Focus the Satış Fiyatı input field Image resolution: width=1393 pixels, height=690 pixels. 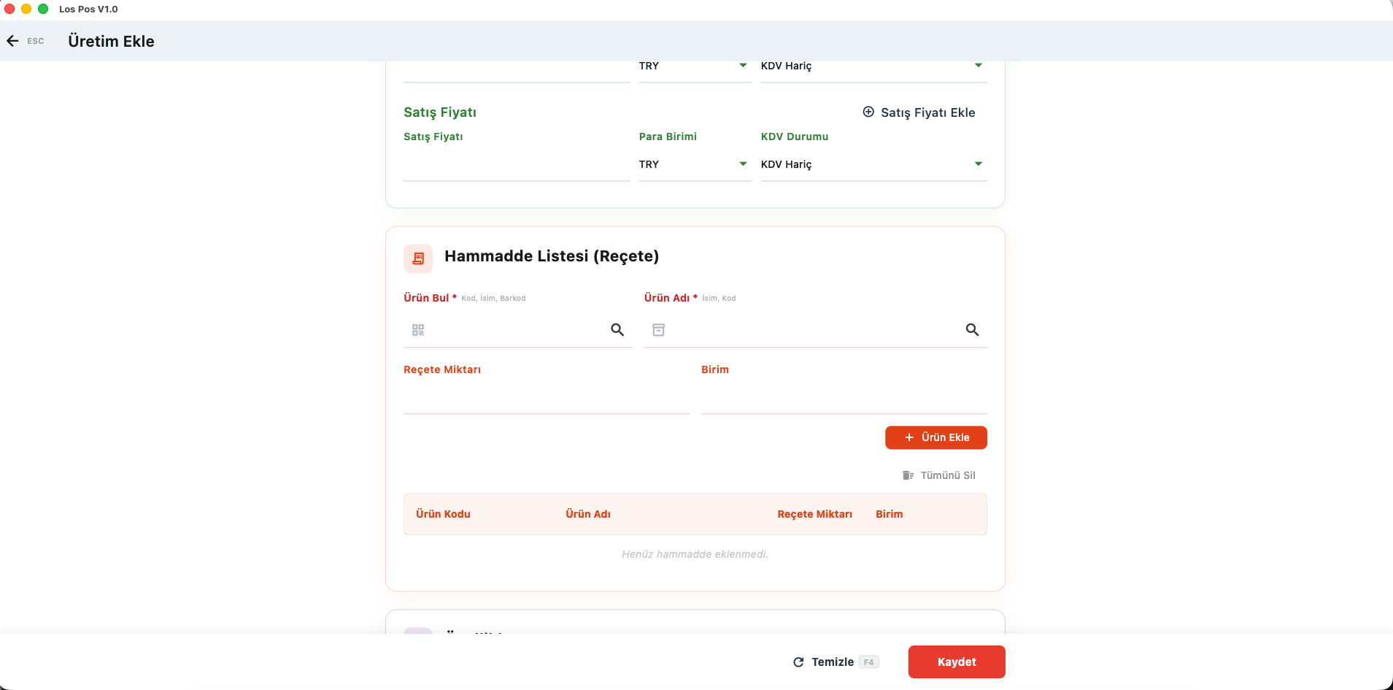click(516, 166)
